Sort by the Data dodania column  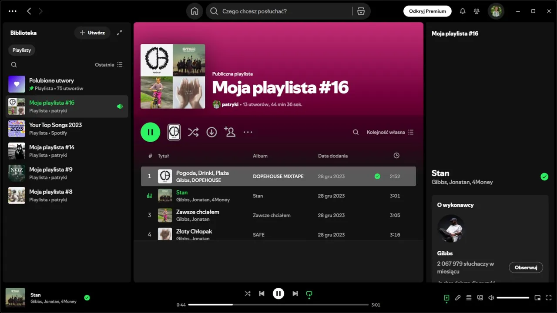[333, 156]
